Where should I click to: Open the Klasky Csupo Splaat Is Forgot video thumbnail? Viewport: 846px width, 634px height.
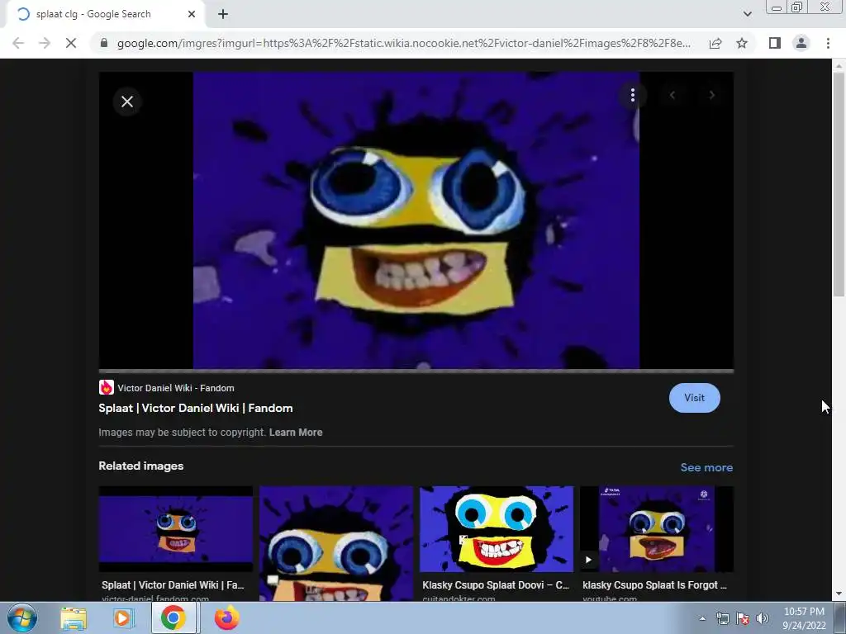point(657,529)
